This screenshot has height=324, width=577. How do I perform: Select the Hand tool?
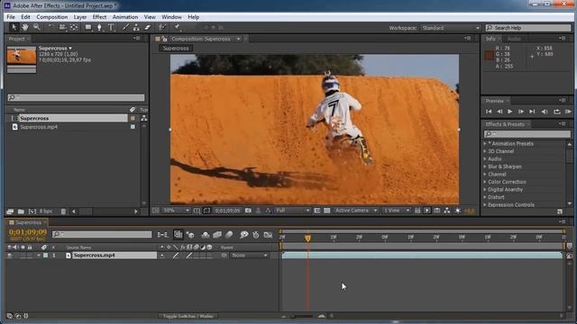[25, 27]
